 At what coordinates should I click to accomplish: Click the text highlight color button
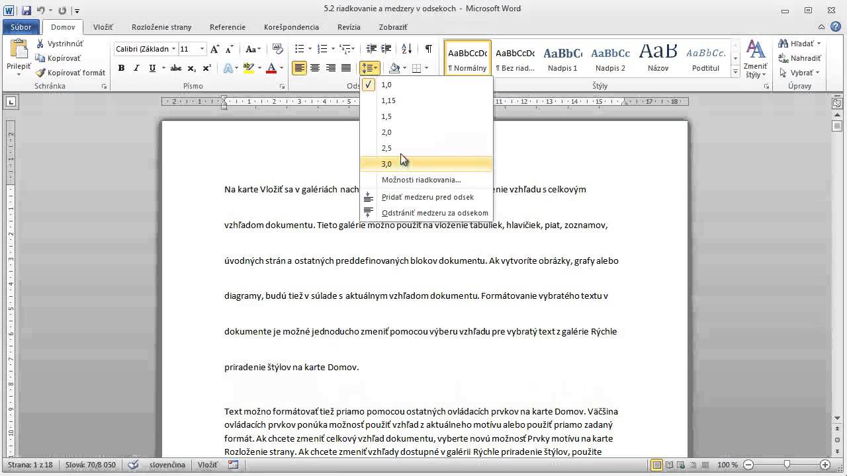(249, 68)
